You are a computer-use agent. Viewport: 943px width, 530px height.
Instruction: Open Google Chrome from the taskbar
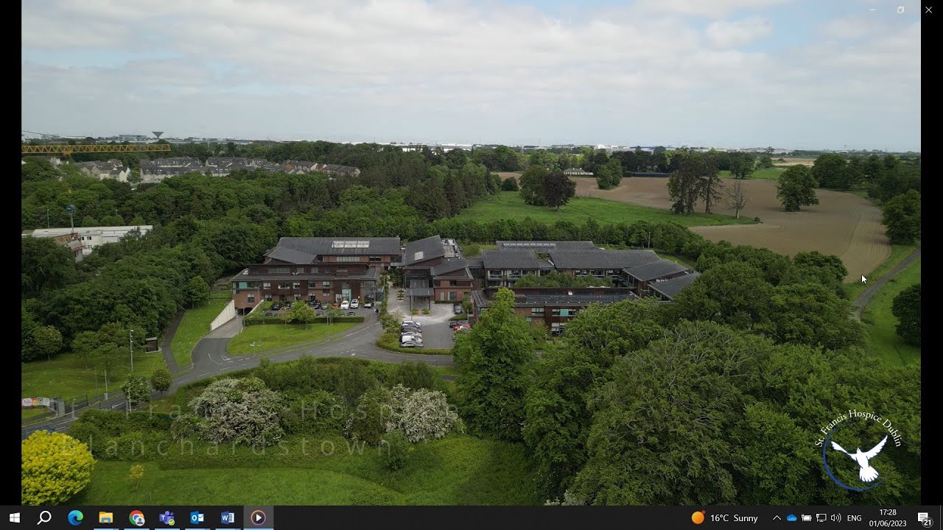click(x=136, y=517)
